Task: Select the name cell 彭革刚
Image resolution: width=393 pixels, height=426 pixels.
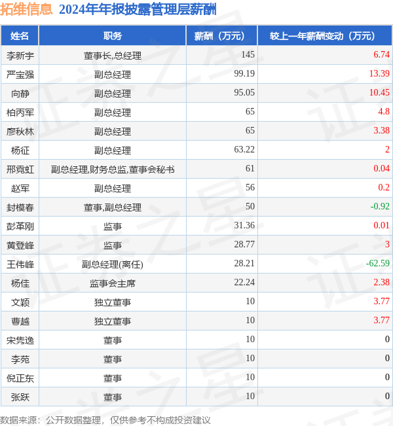Action: (20, 226)
